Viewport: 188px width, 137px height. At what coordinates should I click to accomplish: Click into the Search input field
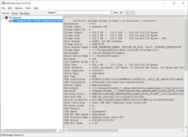(83, 13)
